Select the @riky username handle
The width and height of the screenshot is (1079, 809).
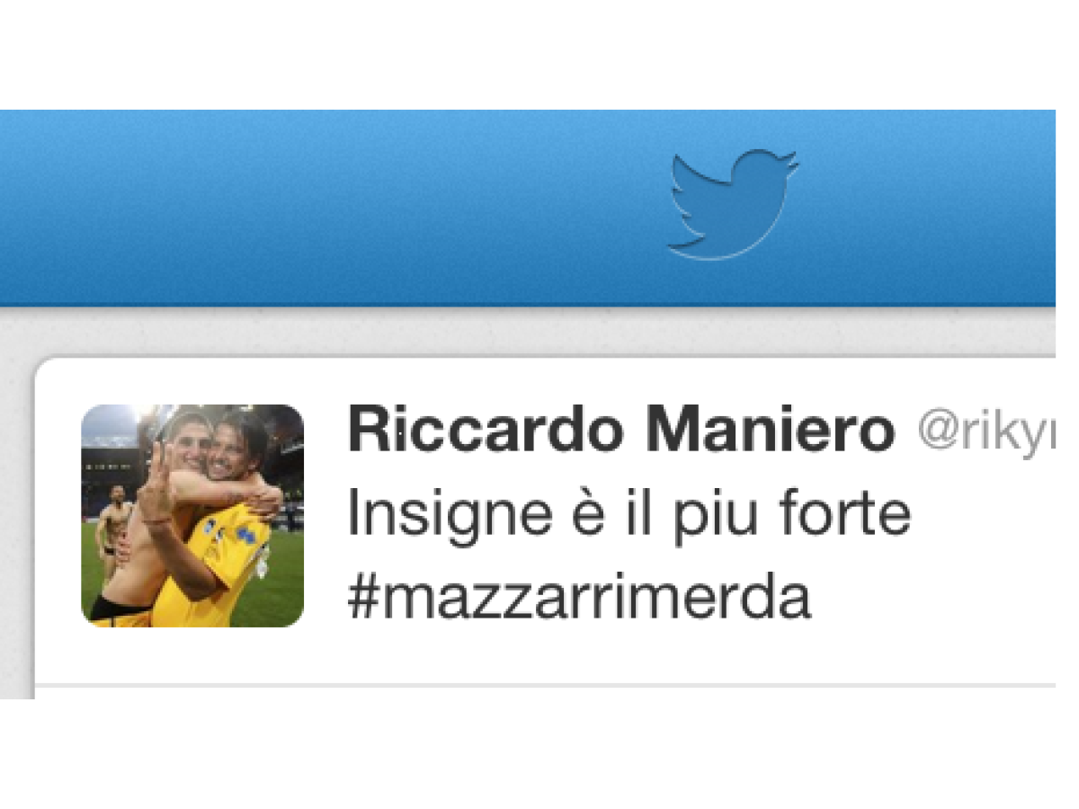pos(986,433)
